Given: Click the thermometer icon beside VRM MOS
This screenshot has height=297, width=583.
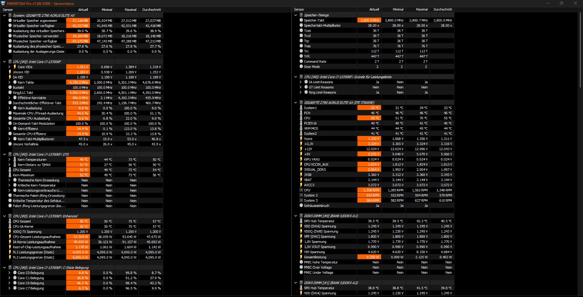Looking at the screenshot, I should [301, 128].
